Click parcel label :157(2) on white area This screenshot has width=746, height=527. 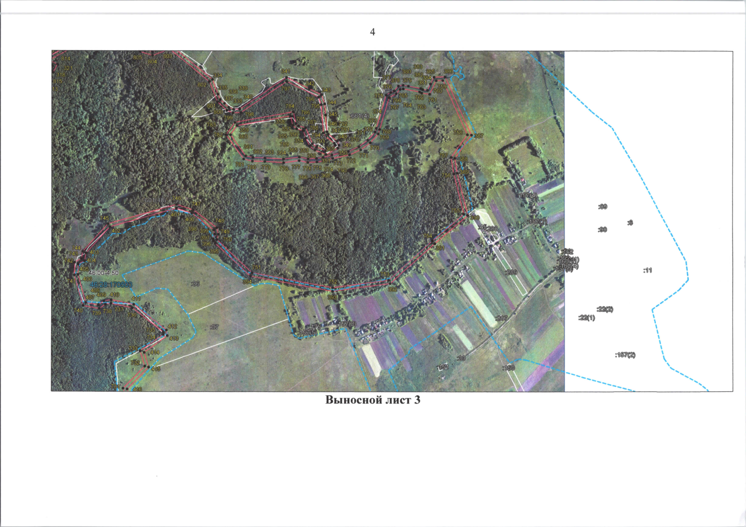click(x=625, y=355)
